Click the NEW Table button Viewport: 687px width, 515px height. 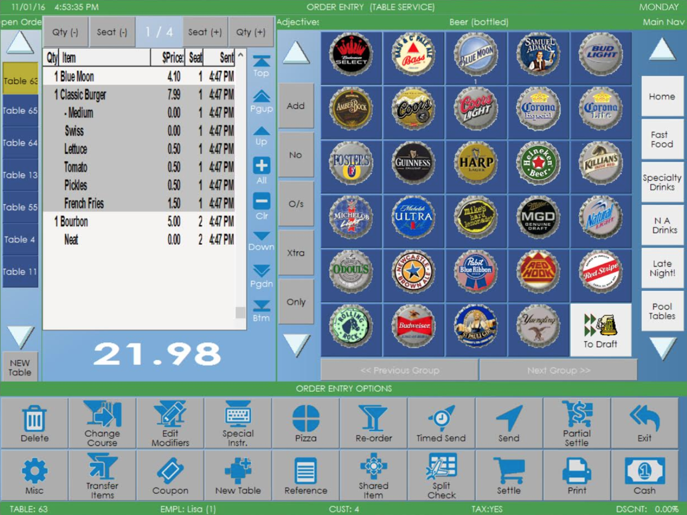coord(20,367)
